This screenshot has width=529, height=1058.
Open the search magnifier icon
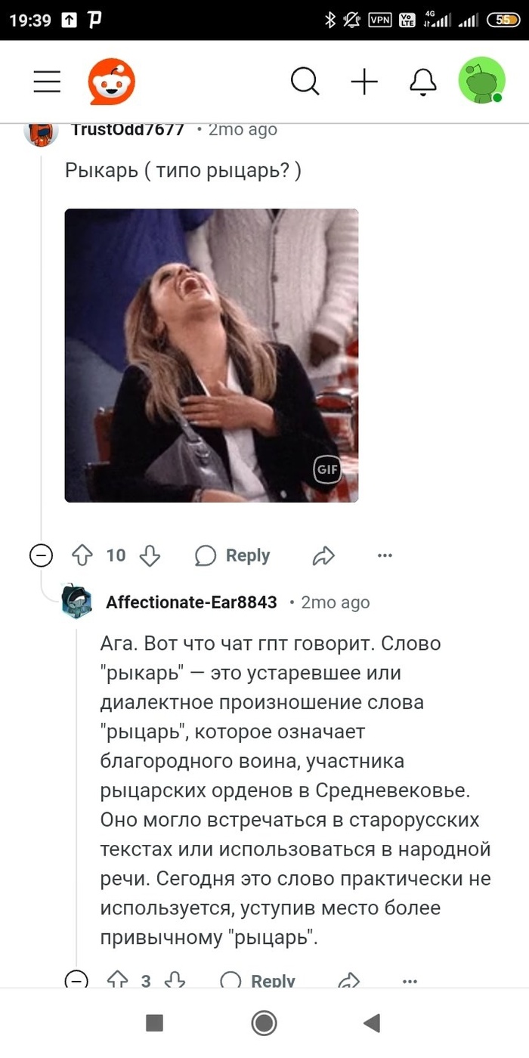coord(305,81)
